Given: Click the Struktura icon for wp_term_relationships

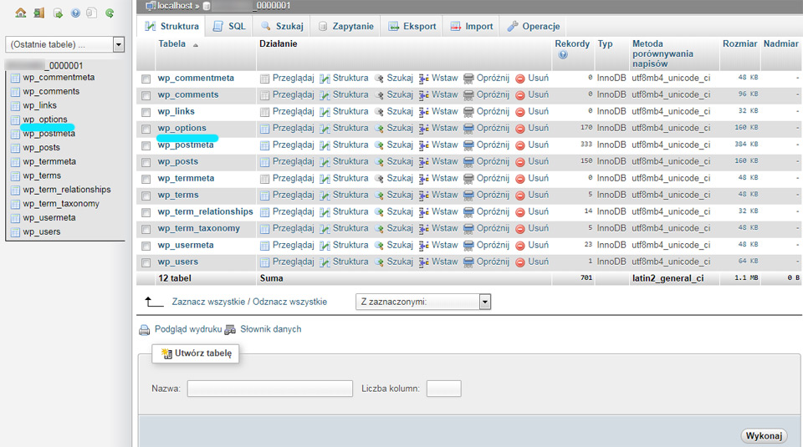Looking at the screenshot, I should click(325, 212).
